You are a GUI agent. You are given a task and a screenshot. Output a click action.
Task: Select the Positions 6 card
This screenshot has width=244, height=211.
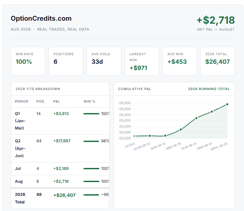[x=66, y=61]
